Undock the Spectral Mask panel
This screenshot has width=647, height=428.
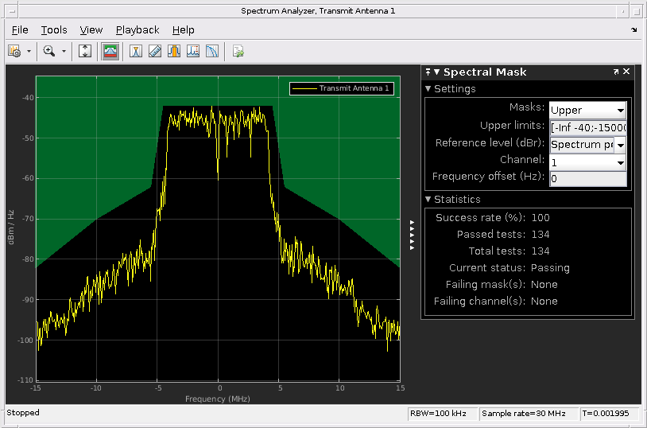pyautogui.click(x=616, y=72)
